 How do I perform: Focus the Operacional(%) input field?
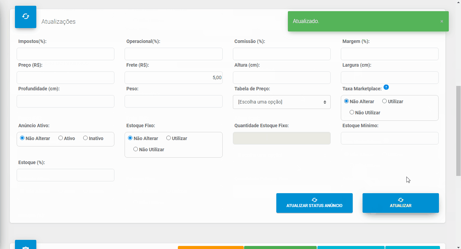pos(173,54)
